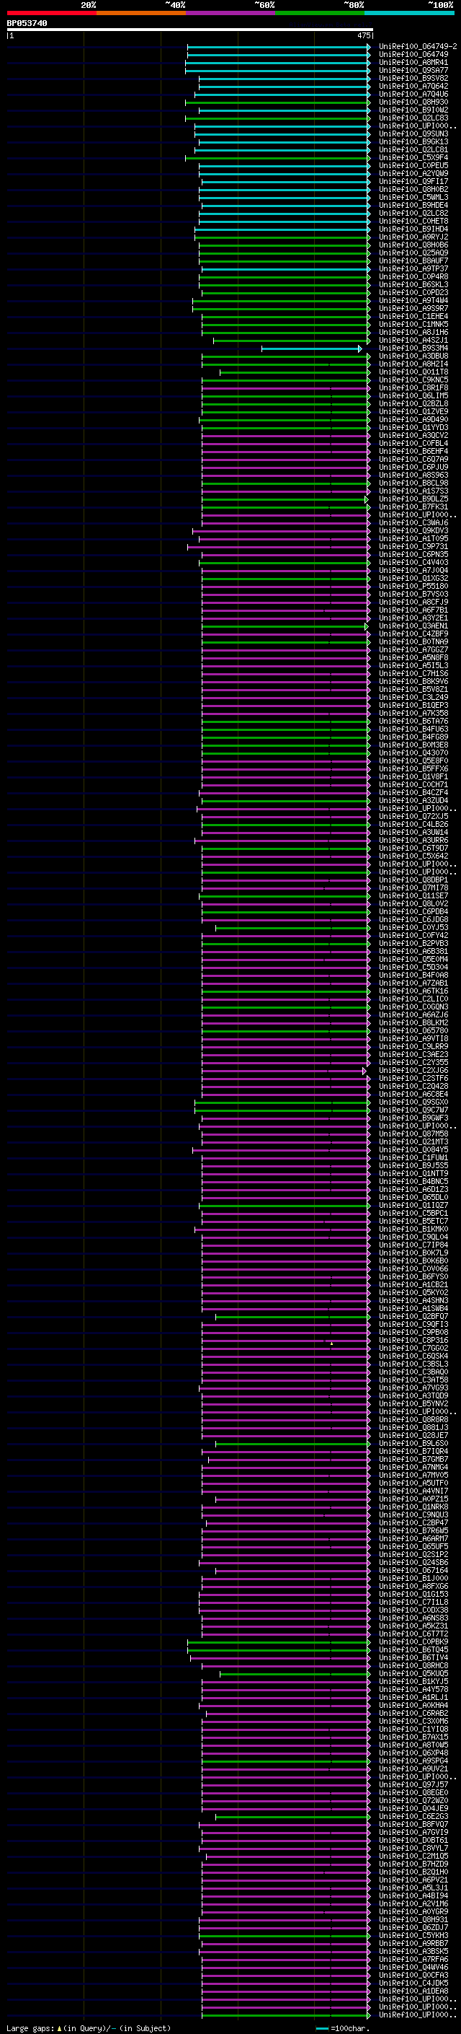The height and width of the screenshot is (2034, 461).
Task: Select the UniRef100_A9RYJ2 label
Action: (x=413, y=237)
